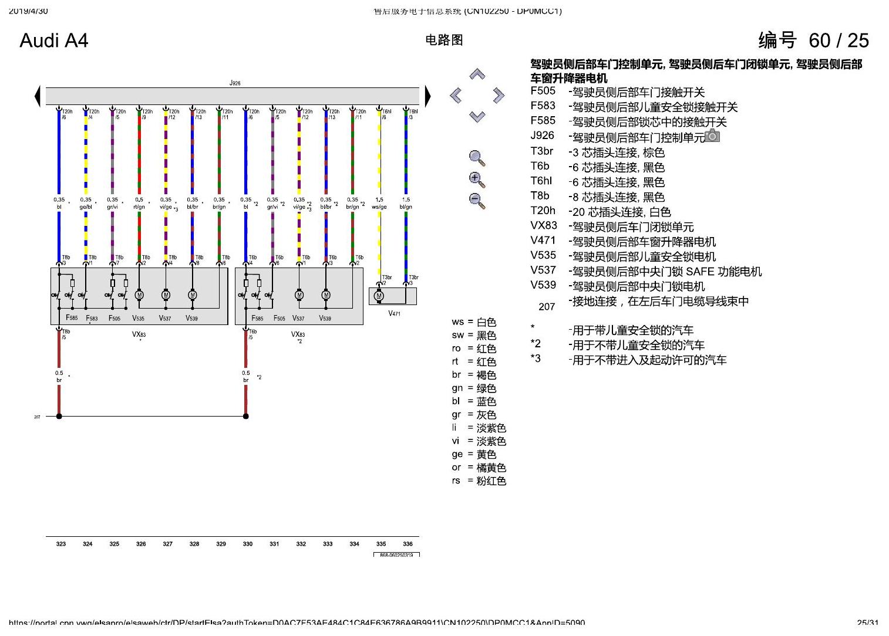Click the '电路图' title
Viewport: 889px width, 636px height.
point(444,40)
